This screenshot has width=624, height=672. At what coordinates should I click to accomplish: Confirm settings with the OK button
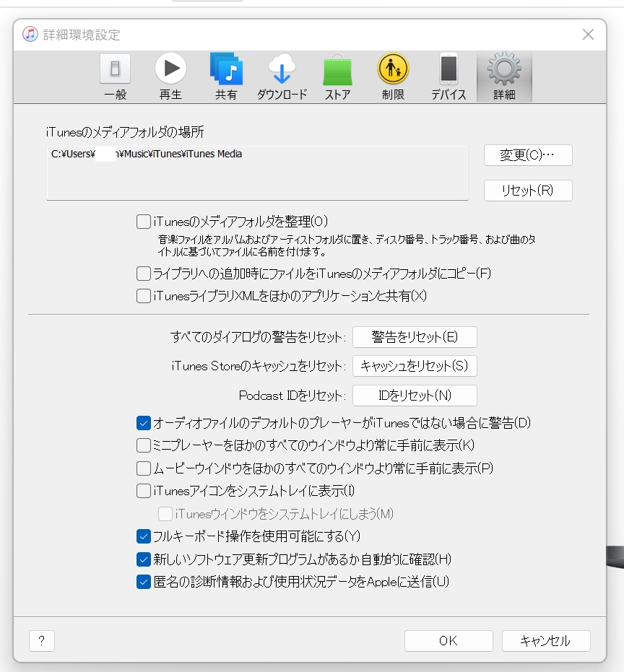coord(448,641)
